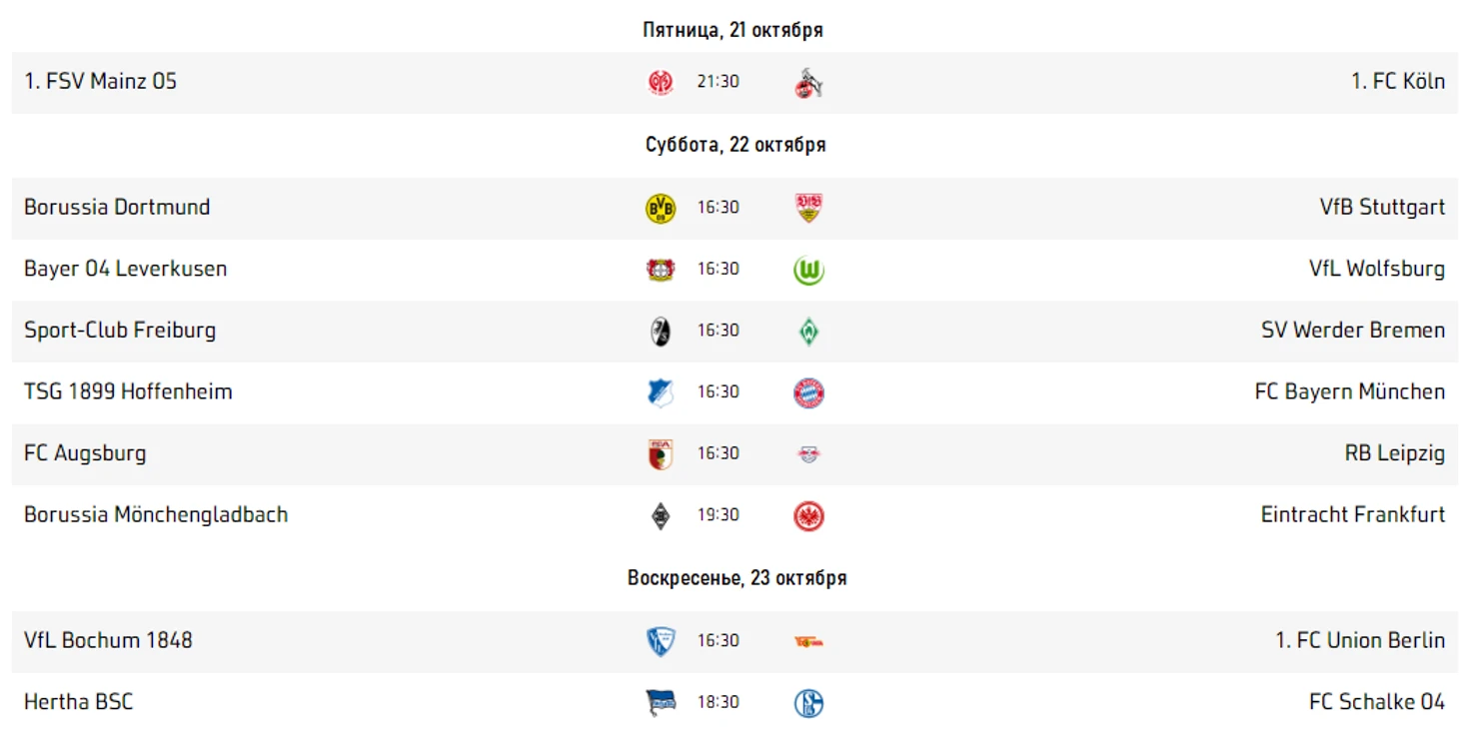
Task: Click the Mainz 05 club crest
Action: (x=661, y=83)
